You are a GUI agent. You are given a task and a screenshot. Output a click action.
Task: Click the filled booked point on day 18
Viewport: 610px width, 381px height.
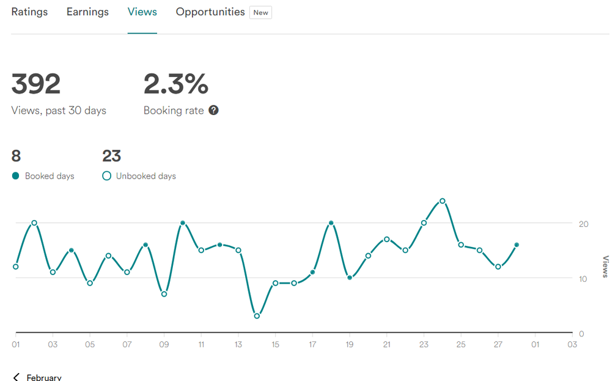(331, 223)
